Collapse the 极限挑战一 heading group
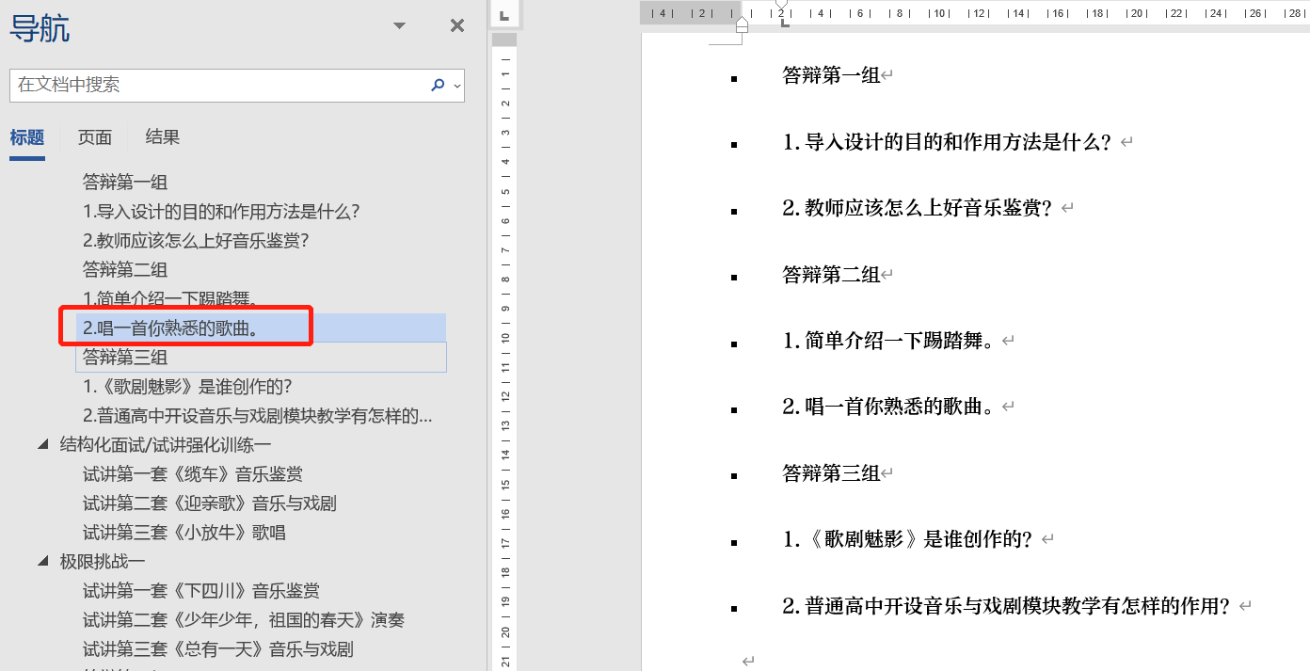 pyautogui.click(x=43, y=562)
